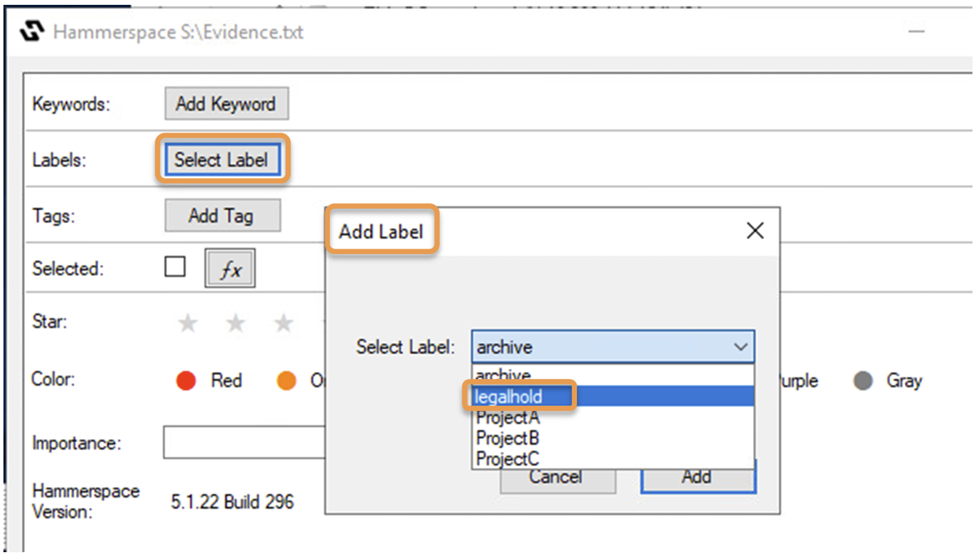Pick the Orange color dot
This screenshot has width=978, height=557.
click(286, 380)
